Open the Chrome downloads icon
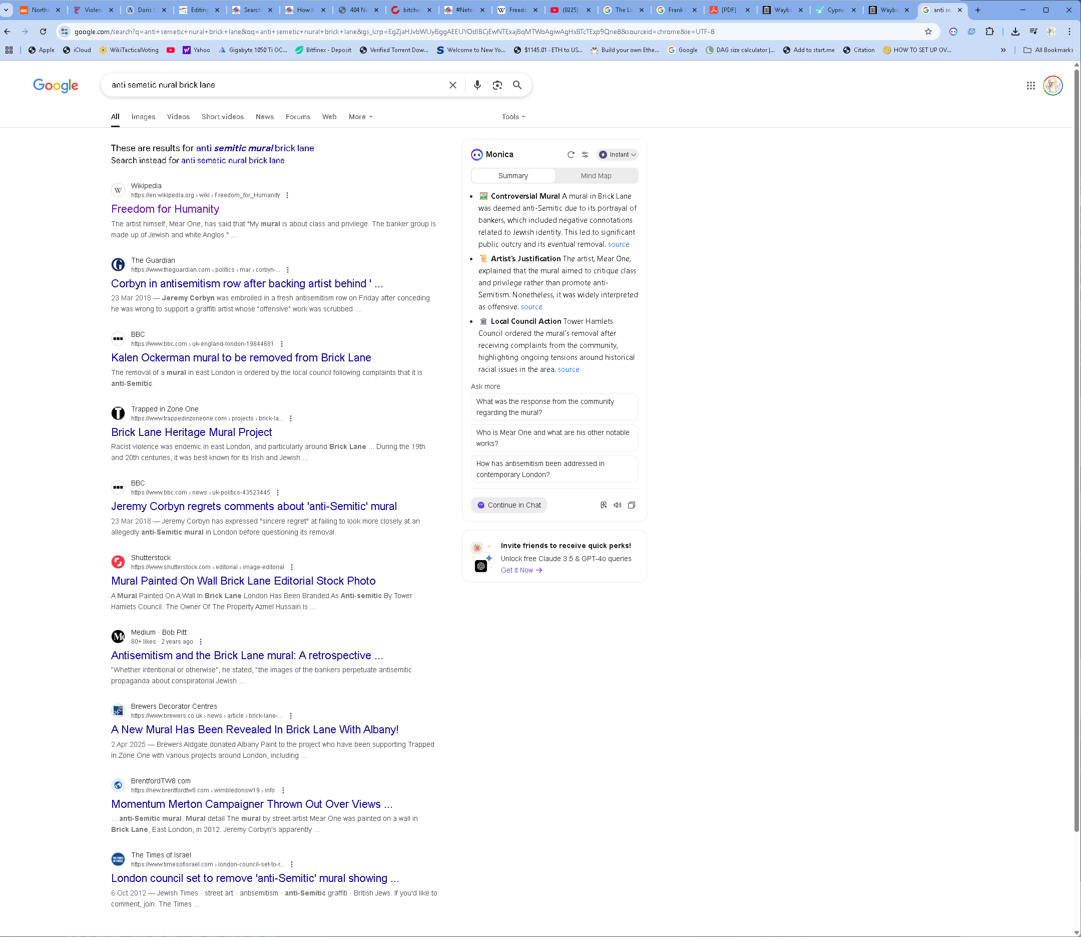The height and width of the screenshot is (937, 1081). click(1014, 32)
